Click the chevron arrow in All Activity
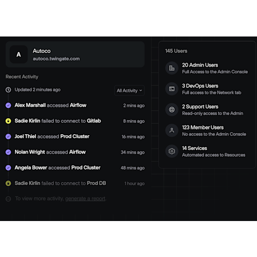This screenshot has width=257, height=257. coord(141,90)
